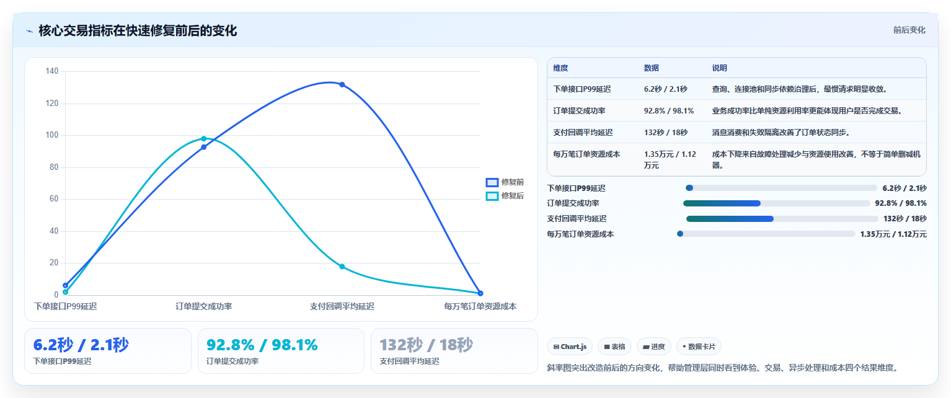Click y-axis value 20
The height and width of the screenshot is (398, 951).
(x=54, y=263)
